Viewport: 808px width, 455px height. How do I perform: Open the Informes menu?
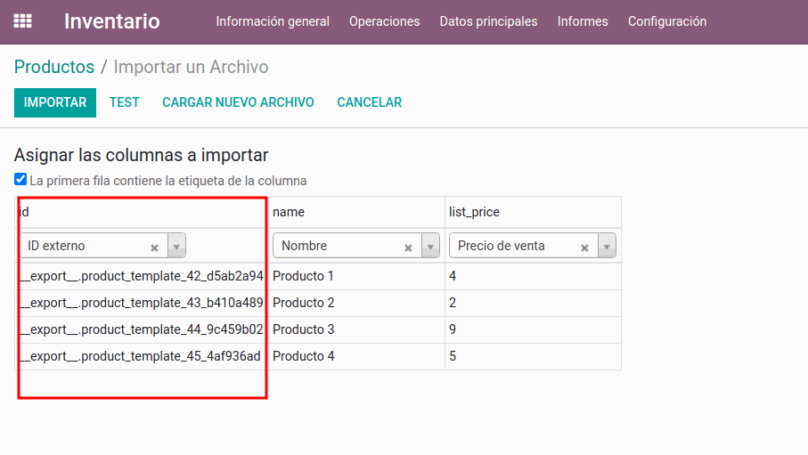583,21
